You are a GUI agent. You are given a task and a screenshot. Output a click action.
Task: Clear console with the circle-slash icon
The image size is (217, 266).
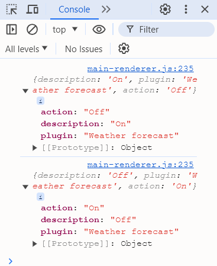tap(32, 30)
